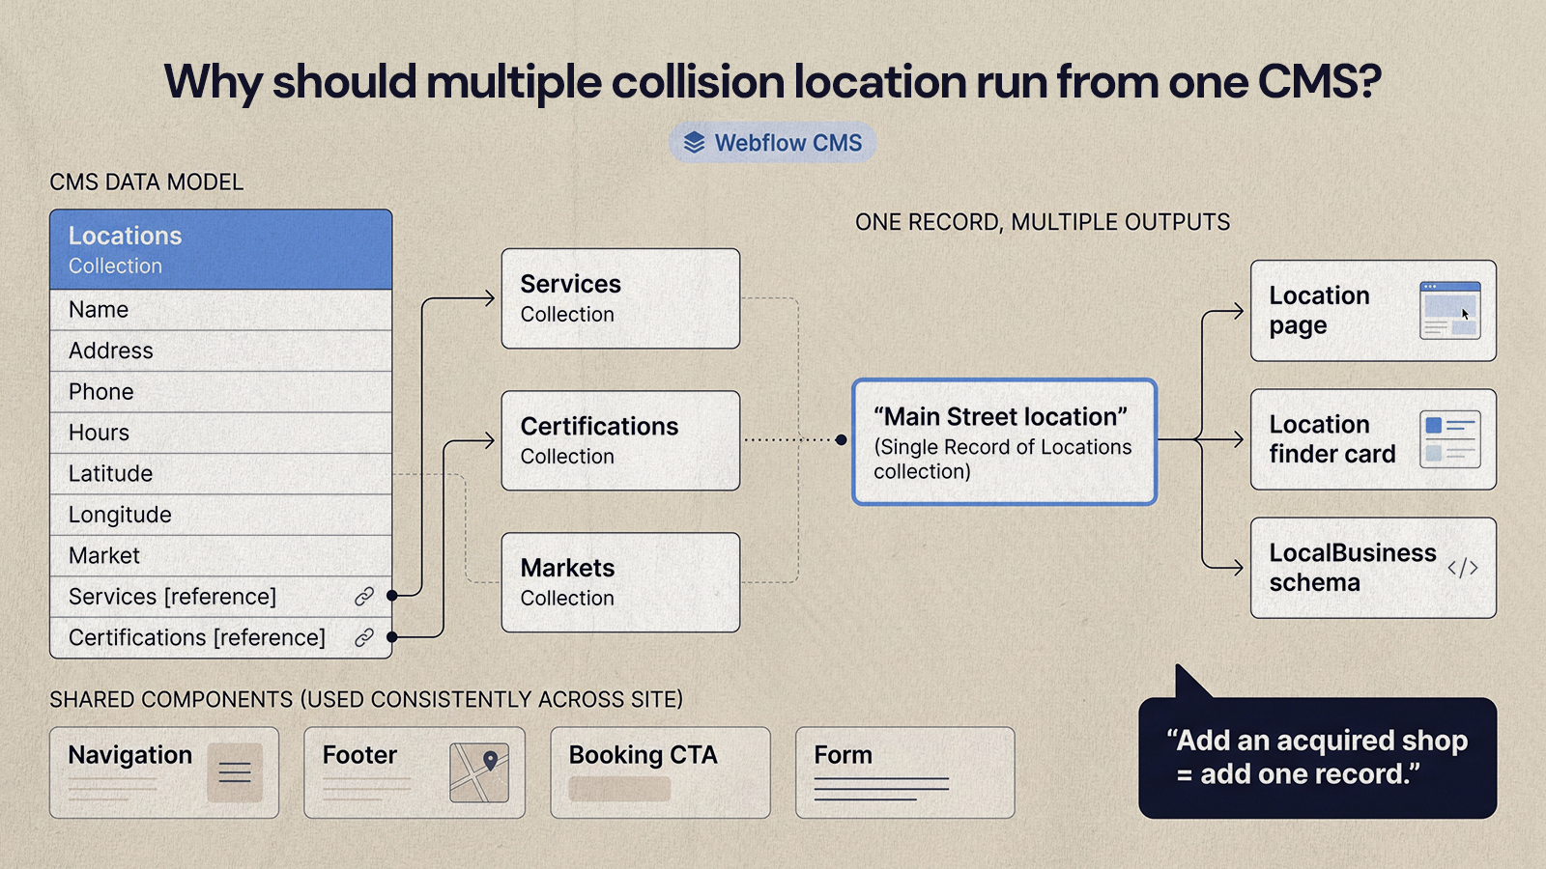The width and height of the screenshot is (1546, 869).
Task: Click the Webflow CMS layers icon
Action: coord(694,143)
